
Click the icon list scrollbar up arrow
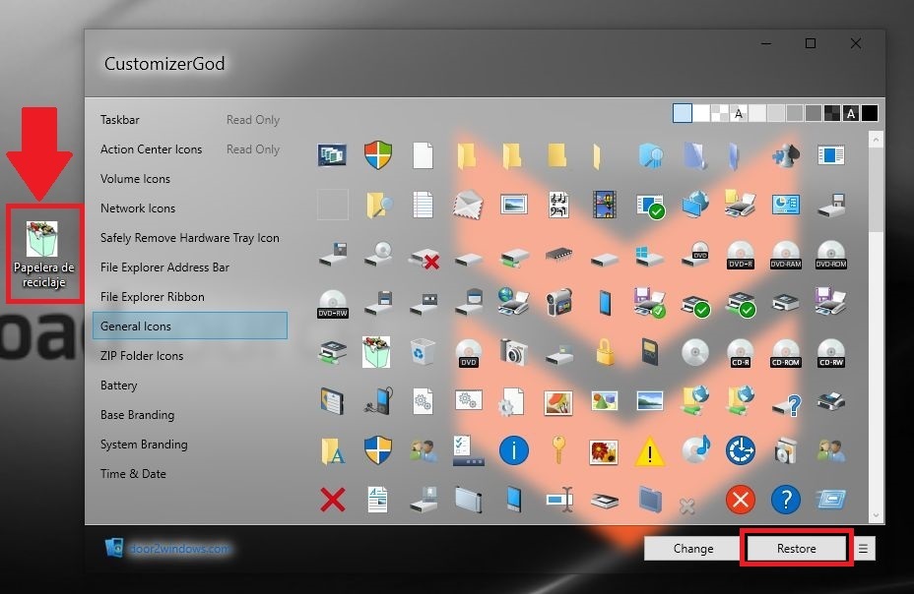pos(876,140)
